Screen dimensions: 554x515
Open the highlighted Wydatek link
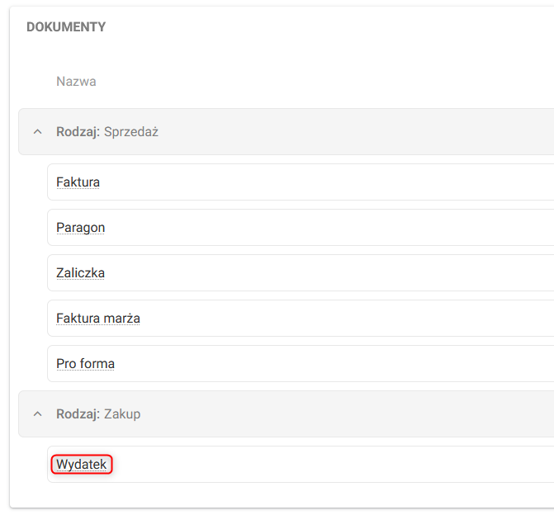pos(81,465)
